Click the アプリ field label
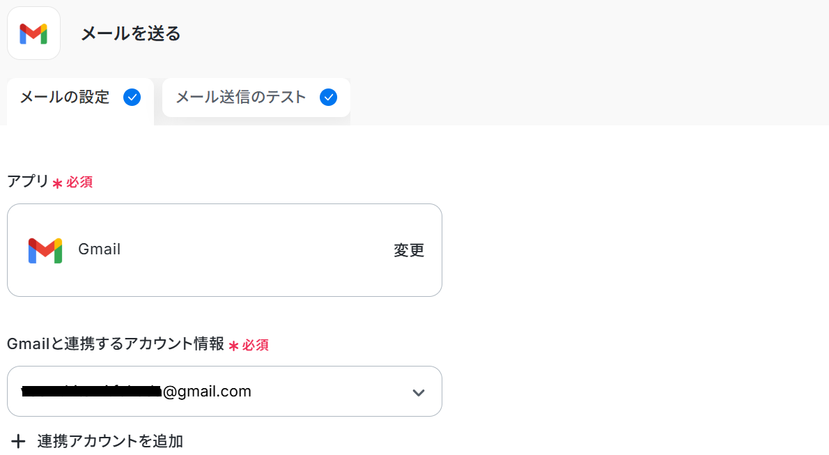829x455 pixels. [x=28, y=182]
